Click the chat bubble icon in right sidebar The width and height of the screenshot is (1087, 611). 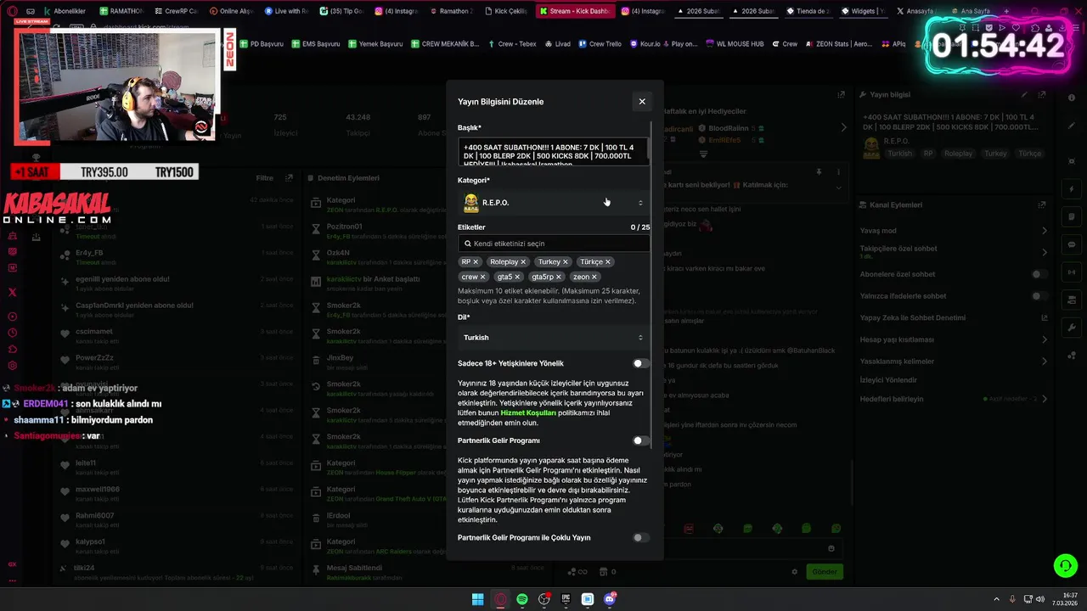(1071, 244)
